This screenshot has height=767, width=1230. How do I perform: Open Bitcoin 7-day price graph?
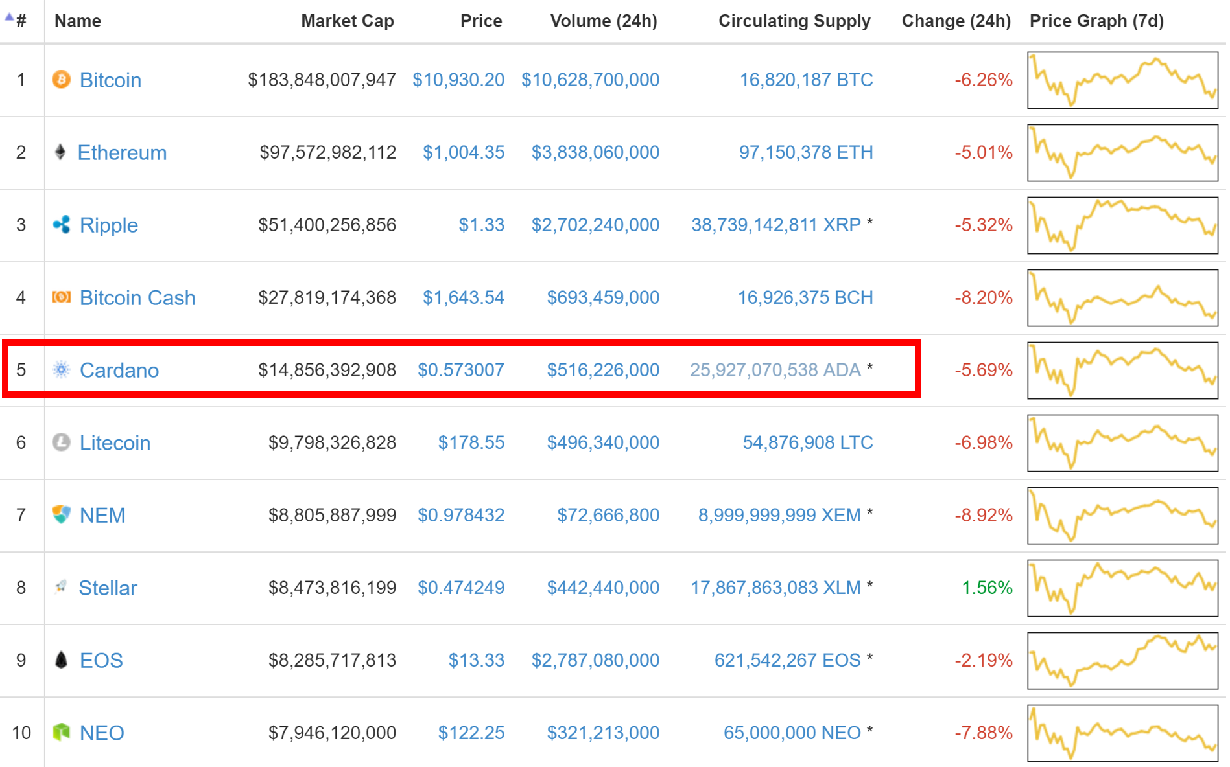(x=1123, y=80)
